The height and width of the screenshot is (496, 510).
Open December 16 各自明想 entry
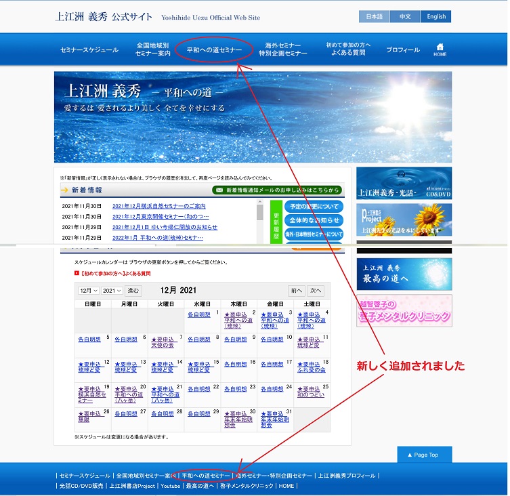click(236, 364)
